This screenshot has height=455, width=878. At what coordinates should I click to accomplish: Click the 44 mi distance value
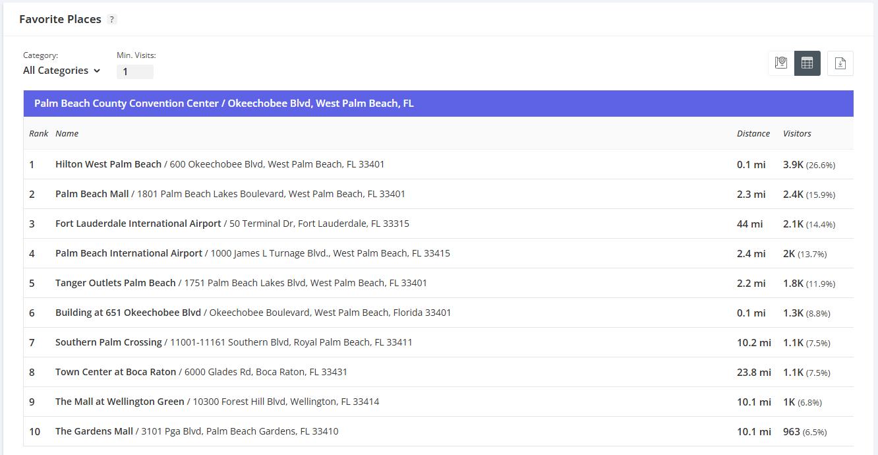(749, 224)
